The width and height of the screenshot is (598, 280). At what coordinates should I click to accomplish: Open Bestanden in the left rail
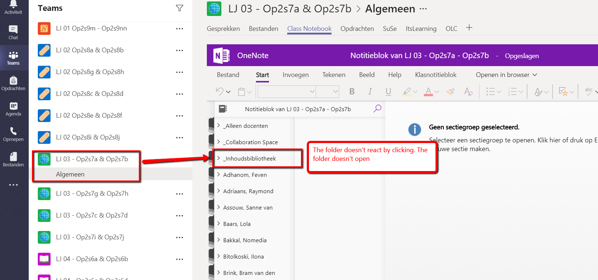coord(13,159)
